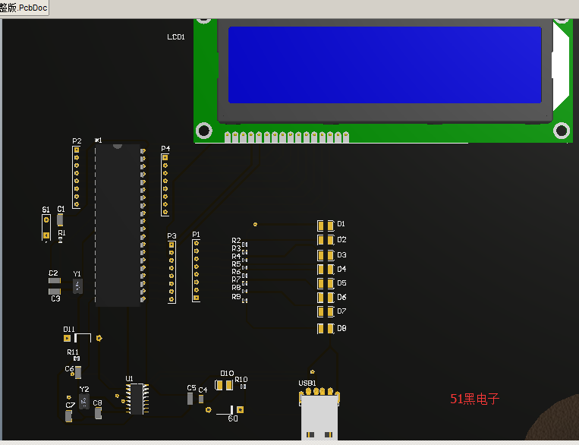Screen dimensions: 579x445
Task: Select crystal Y2
Action: point(84,402)
